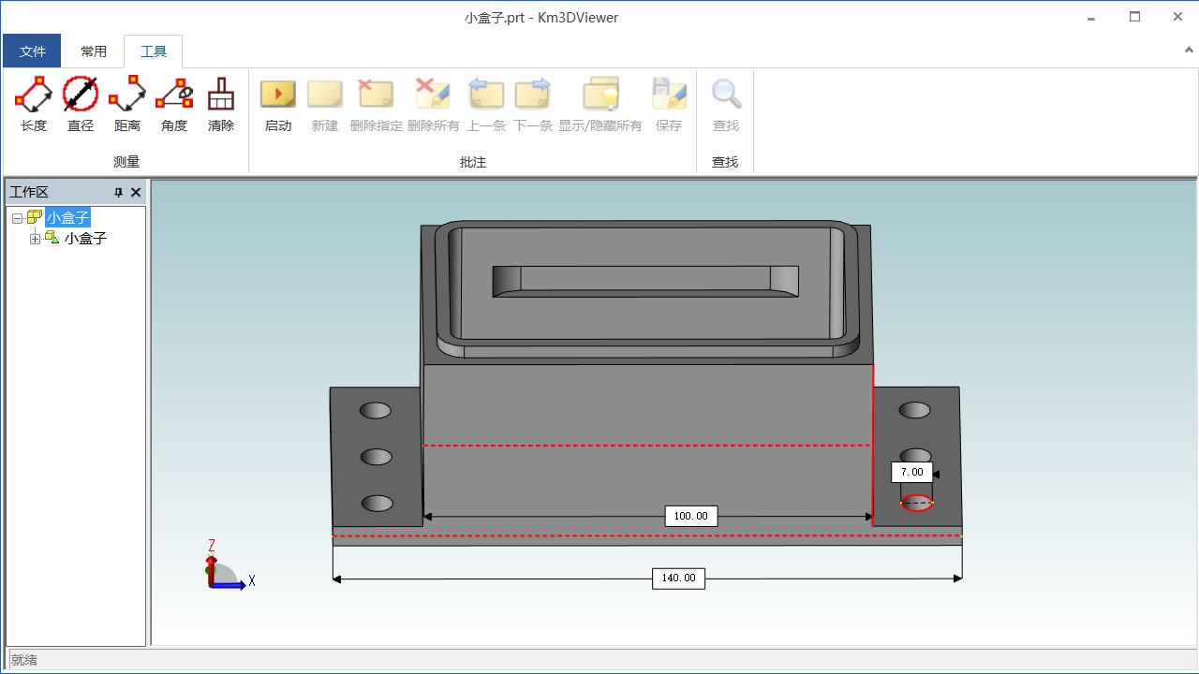Image resolution: width=1199 pixels, height=674 pixels.
Task: Switch to the 常用 ribbon tab
Action: click(94, 51)
